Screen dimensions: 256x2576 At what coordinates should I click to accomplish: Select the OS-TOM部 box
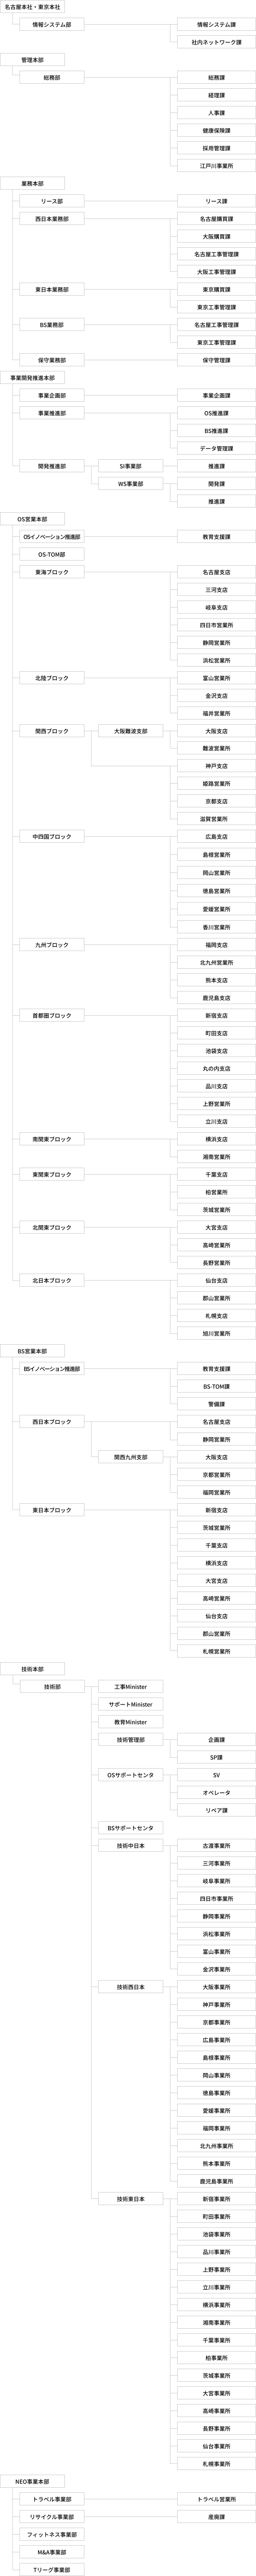pos(52,554)
